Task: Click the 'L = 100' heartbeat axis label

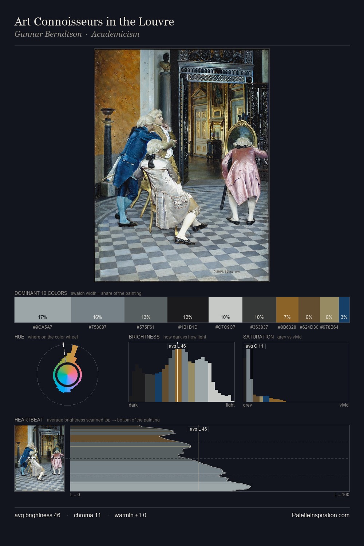Action: pos(342,495)
